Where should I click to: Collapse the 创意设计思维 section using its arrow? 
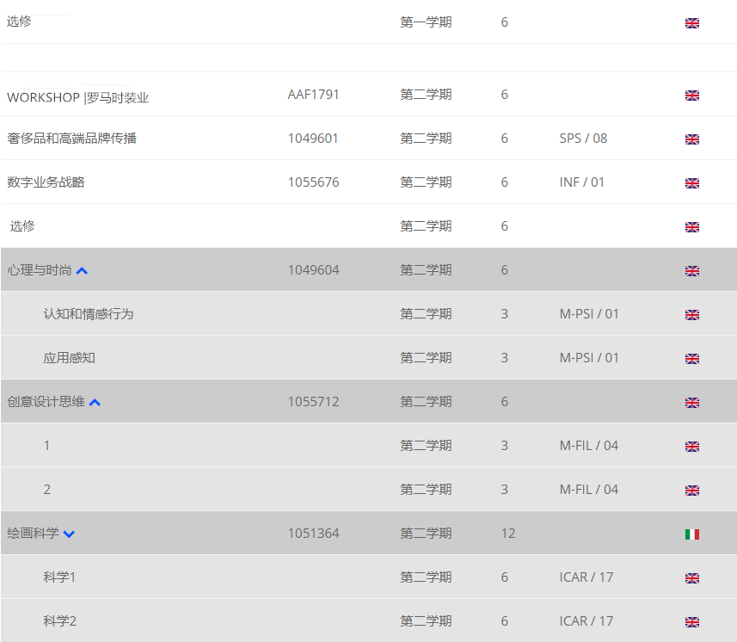click(x=95, y=403)
